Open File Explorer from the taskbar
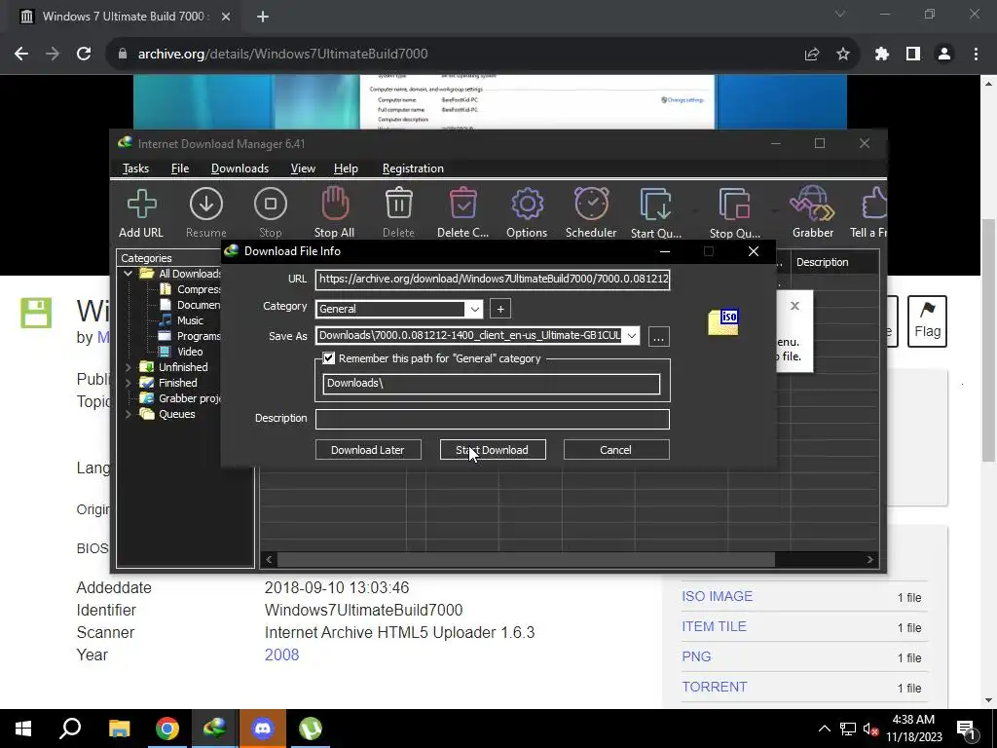 (119, 729)
